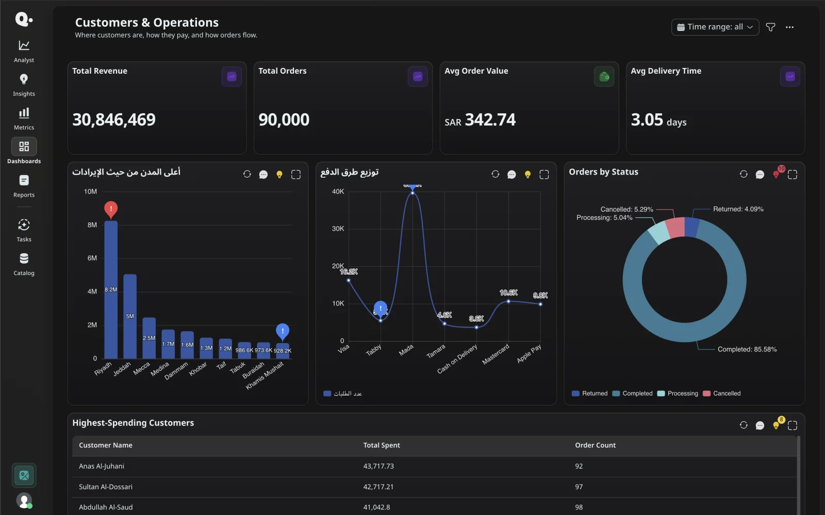Click the Riyadh 8.2M bar
Image resolution: width=825 pixels, height=515 pixels.
(111, 290)
